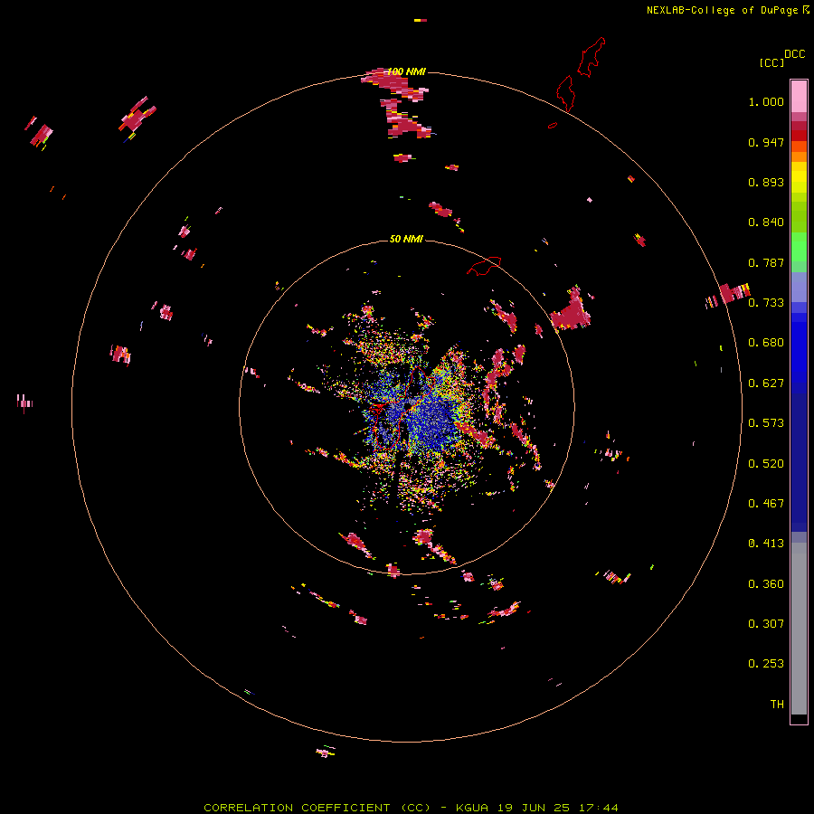This screenshot has height=814, width=814.
Task: Click the 100 NMI range ring label
Action: pos(406,71)
